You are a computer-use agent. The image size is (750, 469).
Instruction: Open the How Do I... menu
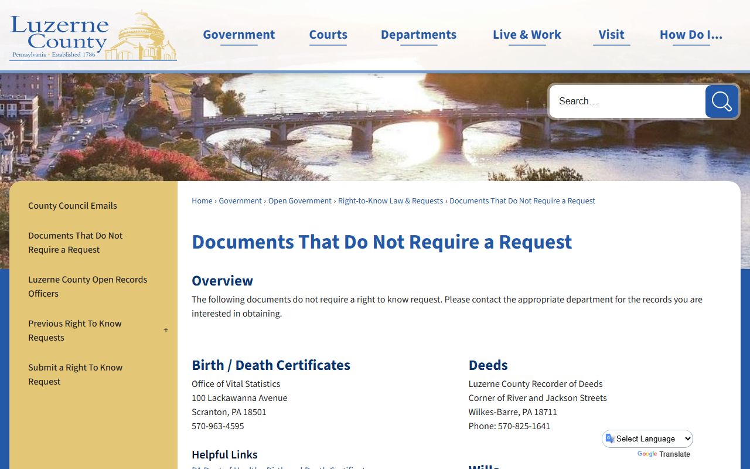point(691,35)
